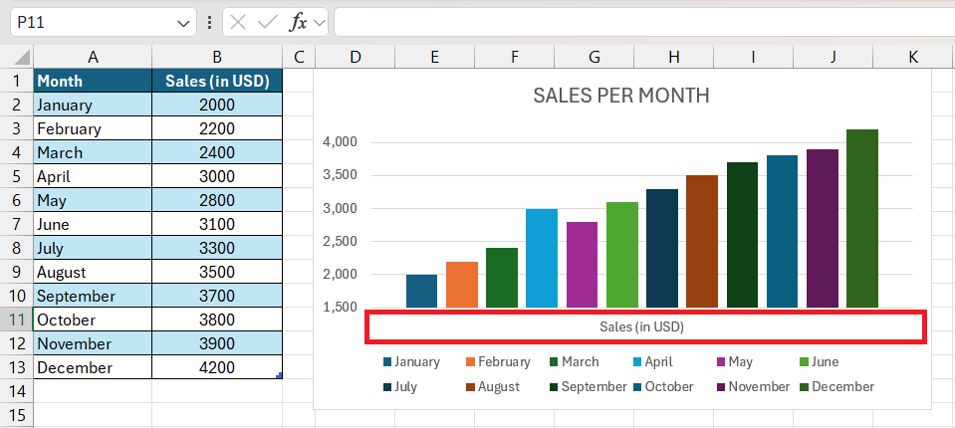
Task: Select column D header
Action: tap(356, 57)
